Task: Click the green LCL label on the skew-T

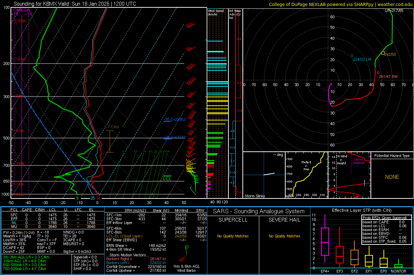Action: click(x=167, y=179)
